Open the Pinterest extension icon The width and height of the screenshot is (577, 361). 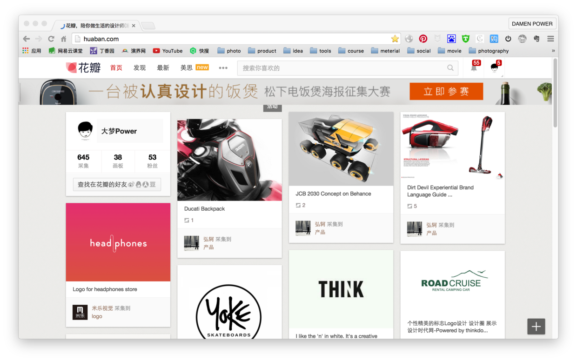(x=423, y=39)
